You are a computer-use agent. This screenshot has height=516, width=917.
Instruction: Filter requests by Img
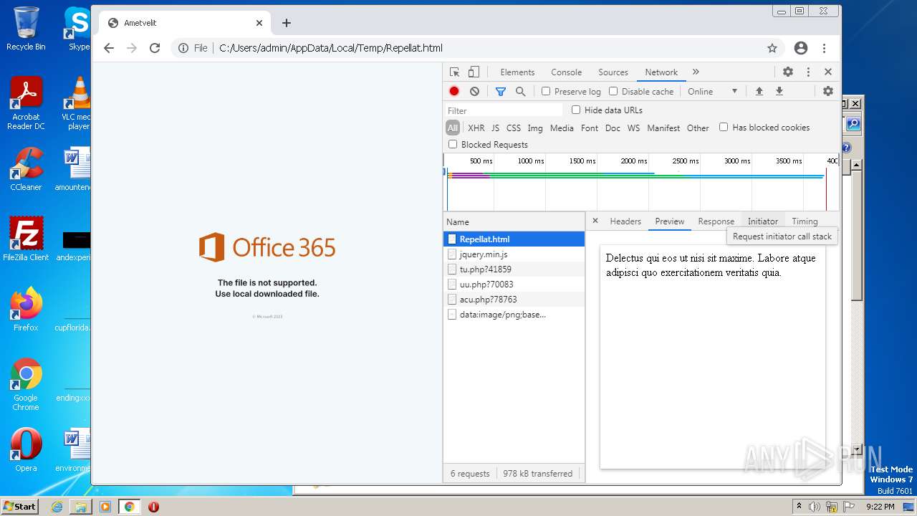tap(535, 128)
